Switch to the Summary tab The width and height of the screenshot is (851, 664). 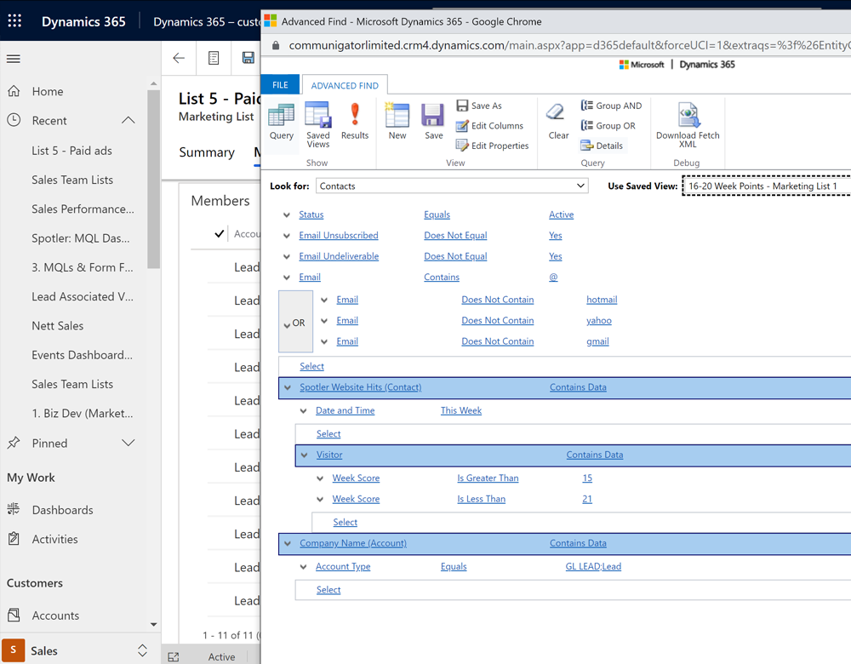(207, 152)
